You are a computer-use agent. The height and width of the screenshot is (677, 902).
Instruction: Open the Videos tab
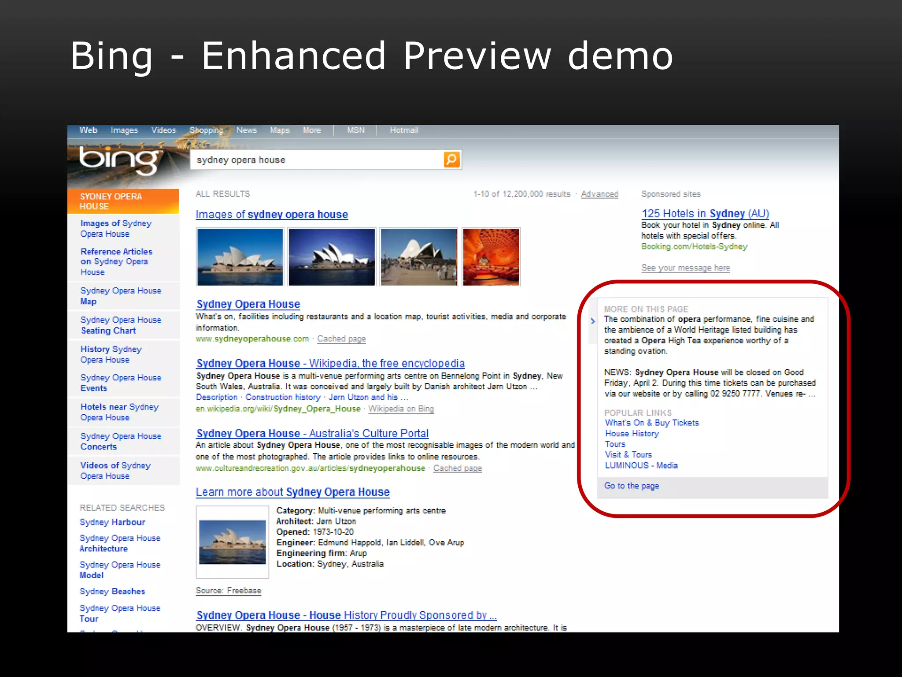[x=163, y=130]
